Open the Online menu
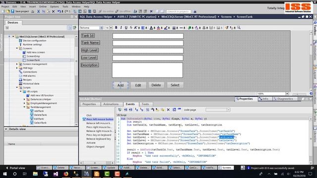The width and height of the screenshot is (317, 178). (x=43, y=6)
